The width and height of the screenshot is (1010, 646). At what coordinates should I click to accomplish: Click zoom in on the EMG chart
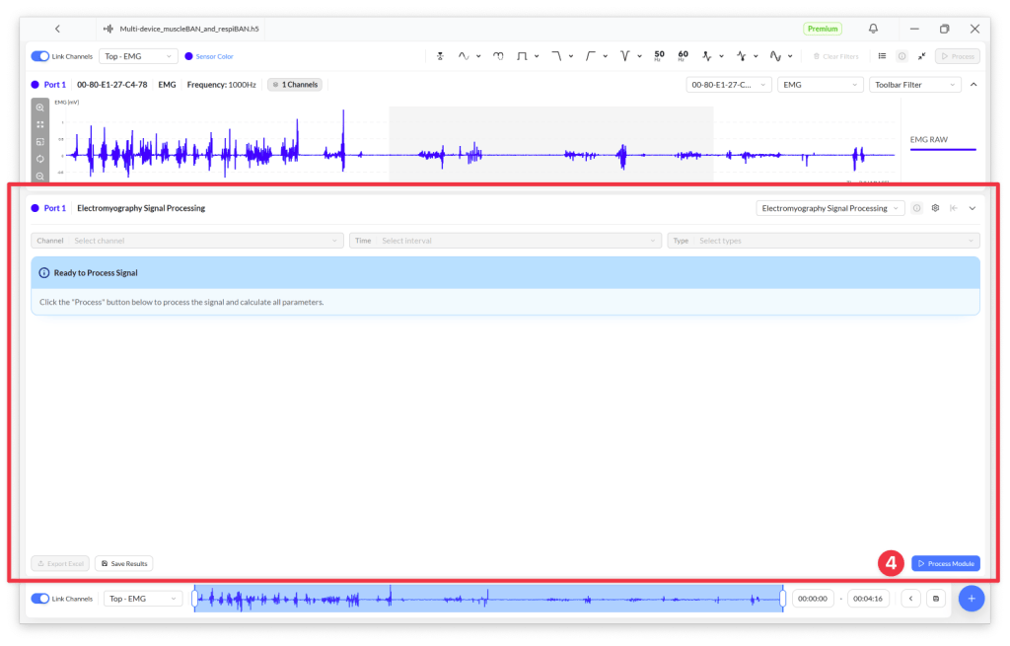39,108
